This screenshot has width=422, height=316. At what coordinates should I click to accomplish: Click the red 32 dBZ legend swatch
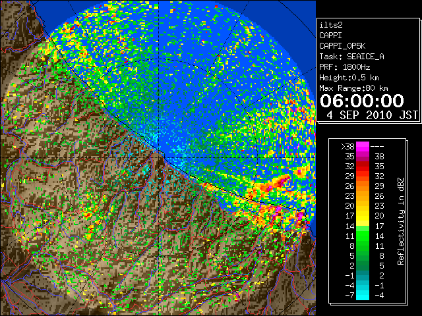pos(363,167)
